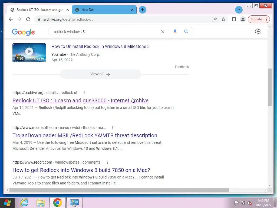Click the scroll down arrow
This screenshot has width=277, height=208.
[270, 185]
